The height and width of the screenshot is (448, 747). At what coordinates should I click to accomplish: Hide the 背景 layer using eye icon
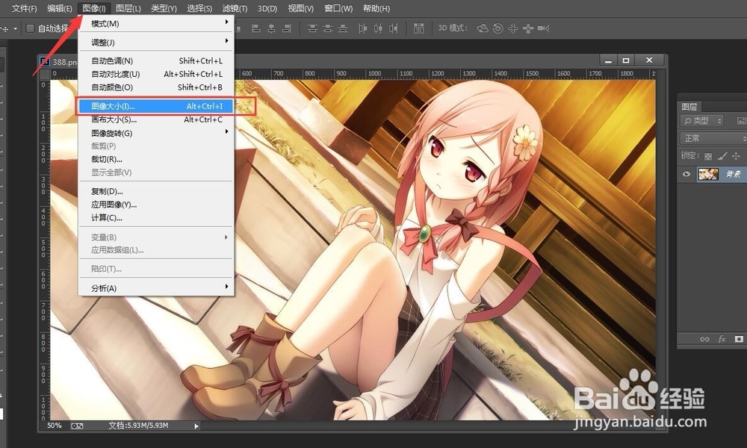[686, 174]
